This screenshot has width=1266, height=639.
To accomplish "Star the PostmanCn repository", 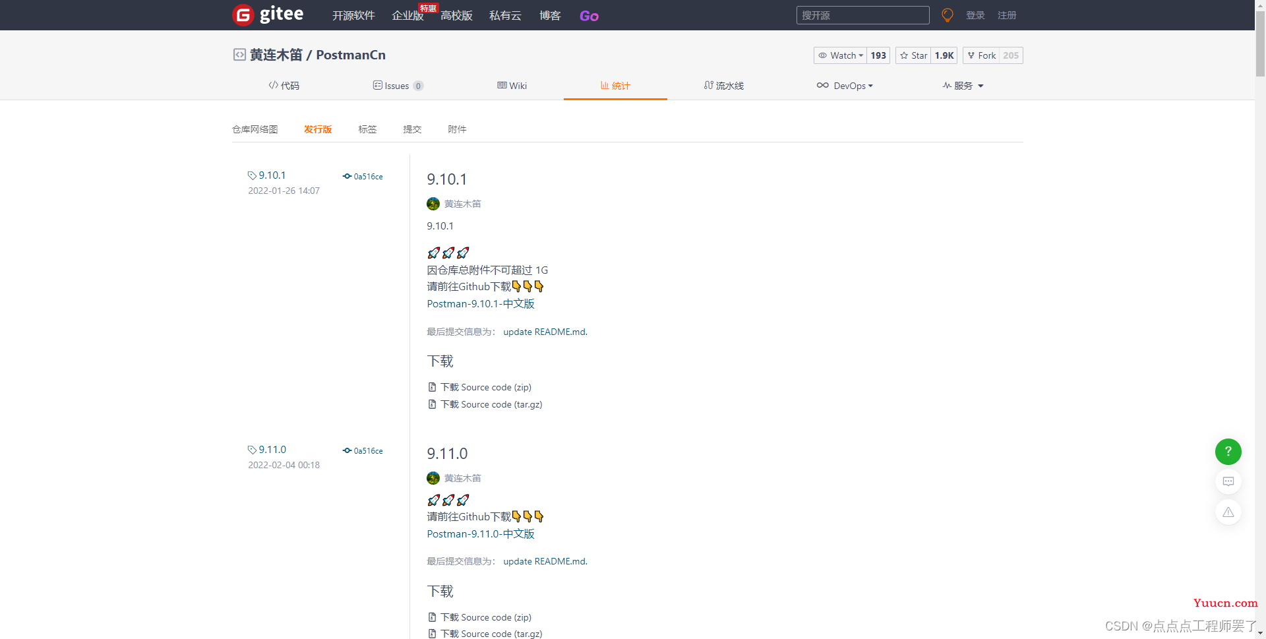I will [913, 55].
